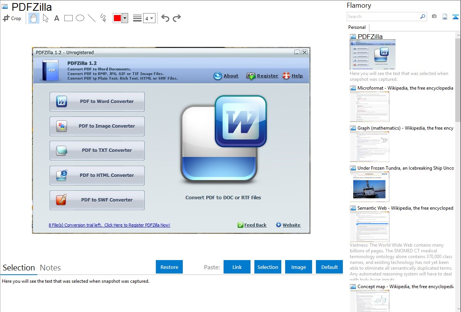Open the Graph (mathematics) snapshot thumbnail
The image size is (461, 312).
(x=369, y=147)
